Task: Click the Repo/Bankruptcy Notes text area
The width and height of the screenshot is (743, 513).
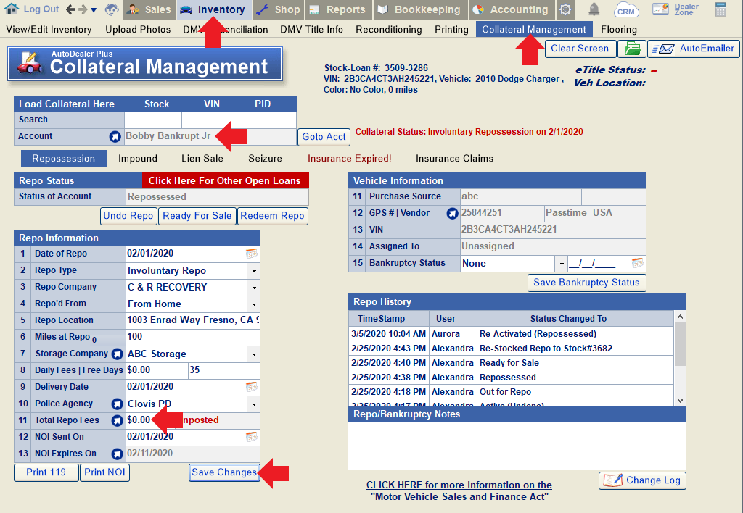Action: pos(517,446)
